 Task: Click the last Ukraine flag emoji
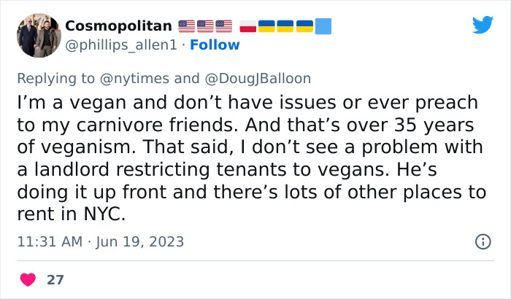point(304,27)
